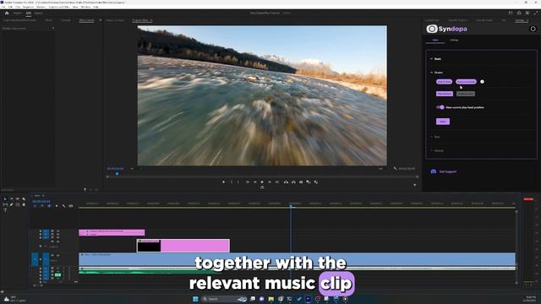This screenshot has height=304, width=541.
Task: Open the playback resolution dropdown
Action: 381,169
